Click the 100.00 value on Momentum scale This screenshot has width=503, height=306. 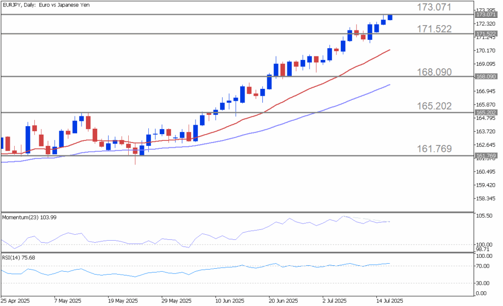pos(484,245)
